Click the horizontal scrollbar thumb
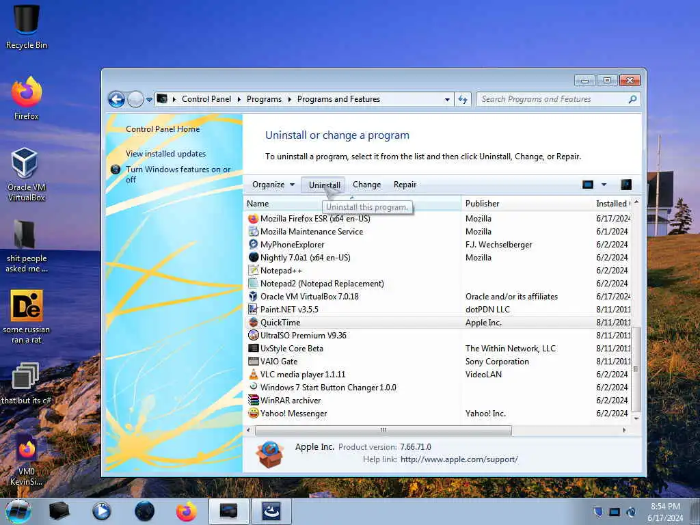This screenshot has width=700, height=525. click(x=383, y=431)
